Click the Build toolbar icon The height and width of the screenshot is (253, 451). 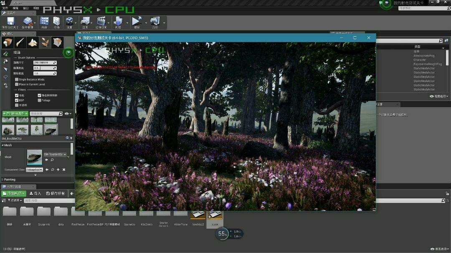[118, 21]
